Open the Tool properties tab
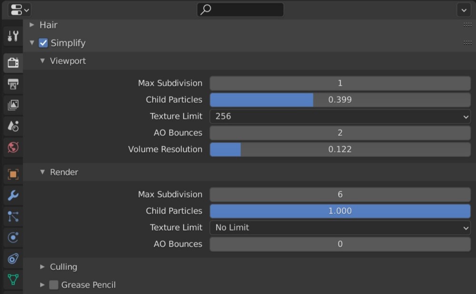476x294 pixels. (x=13, y=36)
